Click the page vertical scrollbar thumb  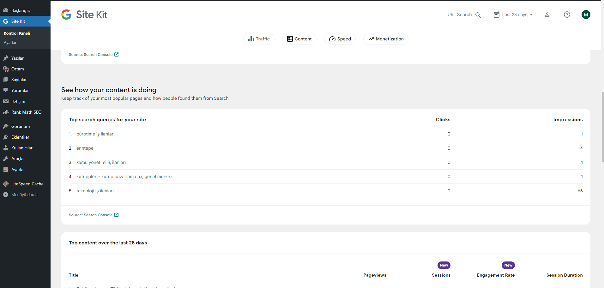[x=602, y=127]
